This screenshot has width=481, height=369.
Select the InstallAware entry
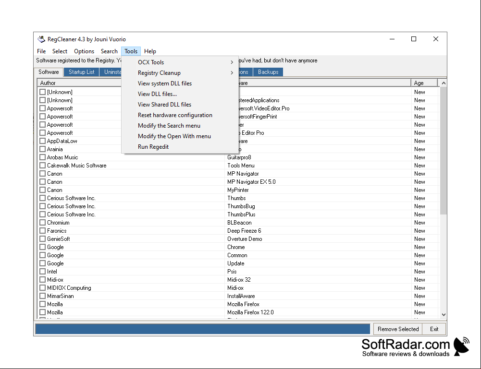click(241, 296)
